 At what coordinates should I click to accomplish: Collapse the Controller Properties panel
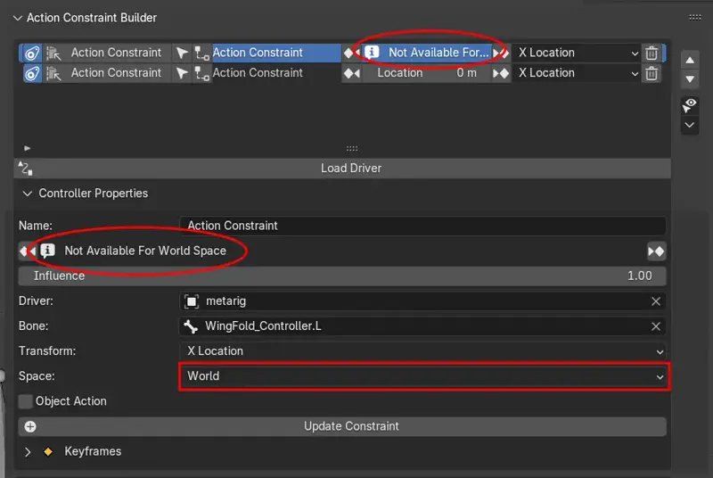click(27, 194)
